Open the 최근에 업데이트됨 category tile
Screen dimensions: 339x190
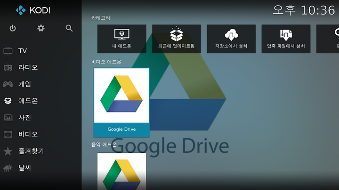click(x=177, y=39)
